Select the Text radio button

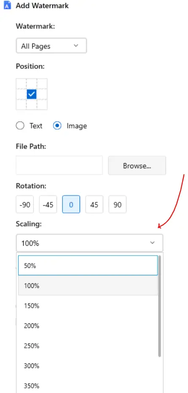(20, 126)
